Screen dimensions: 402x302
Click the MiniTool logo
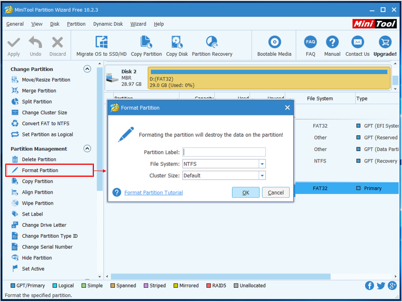[x=375, y=24]
